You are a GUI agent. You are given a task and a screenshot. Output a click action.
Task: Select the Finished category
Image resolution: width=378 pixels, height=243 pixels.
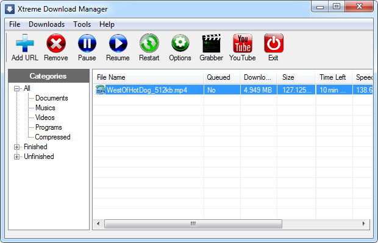click(35, 147)
